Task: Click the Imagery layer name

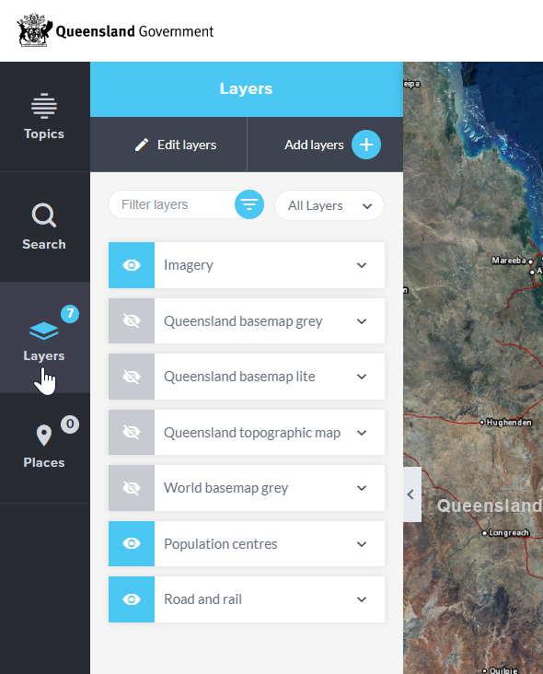Action: (x=188, y=266)
